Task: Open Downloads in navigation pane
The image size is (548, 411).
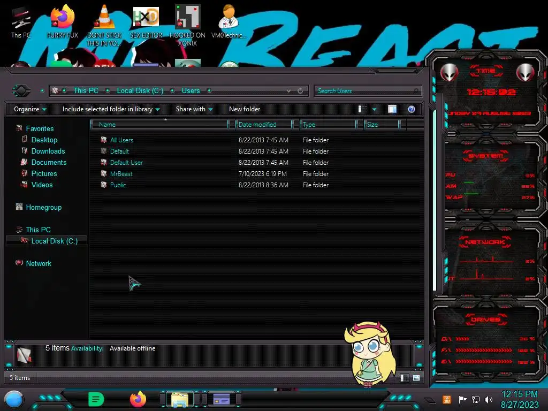Action: (48, 151)
